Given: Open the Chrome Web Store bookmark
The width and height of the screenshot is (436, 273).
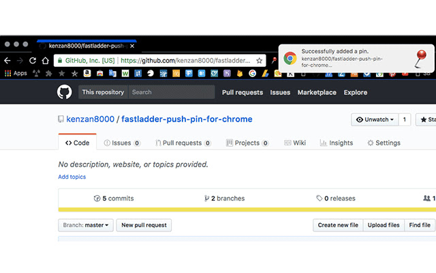Looking at the screenshot, I should (100, 73).
